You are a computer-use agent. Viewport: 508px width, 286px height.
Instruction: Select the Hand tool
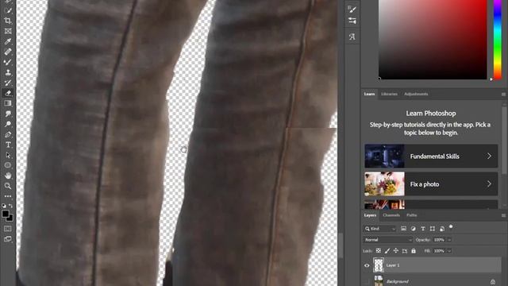click(8, 176)
